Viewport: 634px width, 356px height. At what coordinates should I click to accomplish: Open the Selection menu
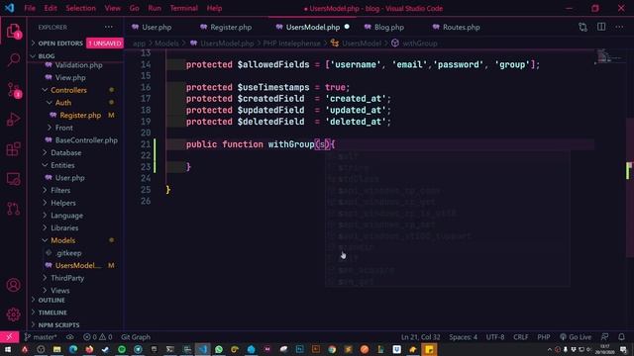coord(80,8)
